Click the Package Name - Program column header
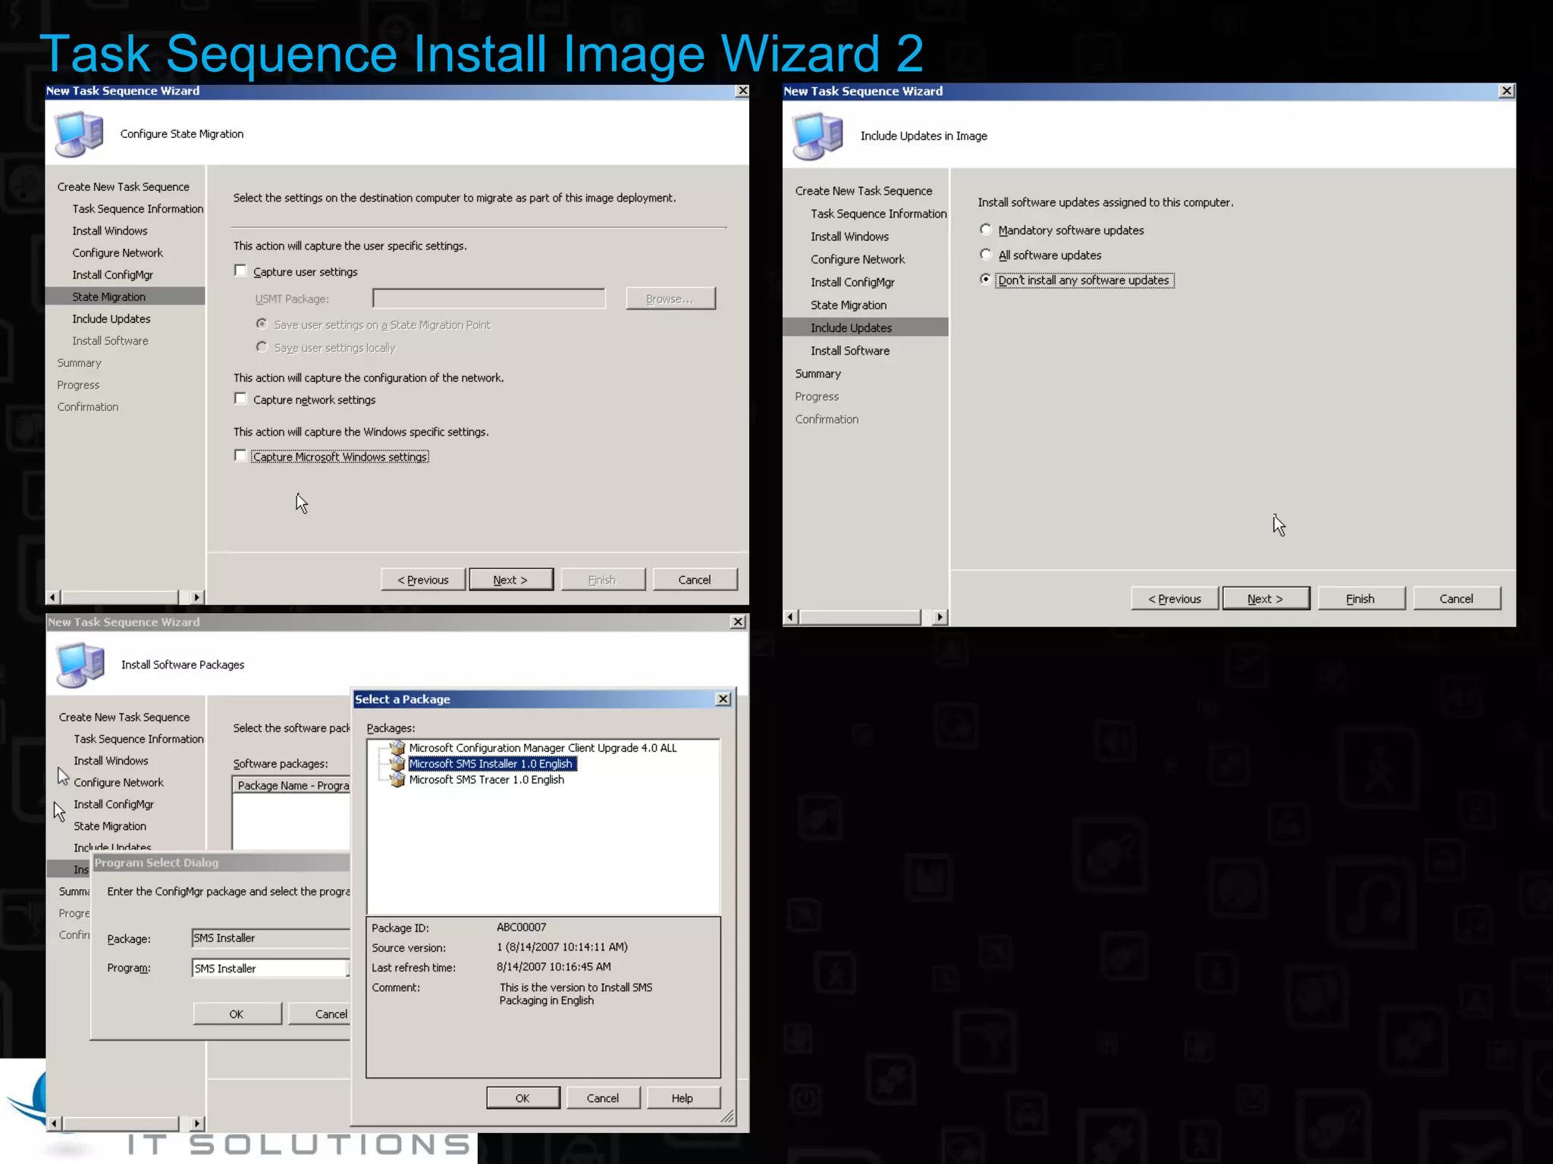Image resolution: width=1553 pixels, height=1164 pixels. pos(292,786)
